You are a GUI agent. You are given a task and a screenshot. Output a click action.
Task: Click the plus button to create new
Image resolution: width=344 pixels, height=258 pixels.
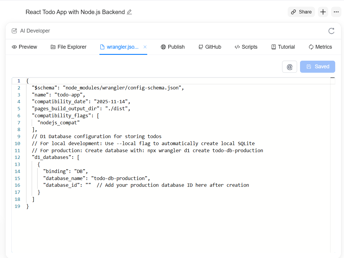point(323,12)
